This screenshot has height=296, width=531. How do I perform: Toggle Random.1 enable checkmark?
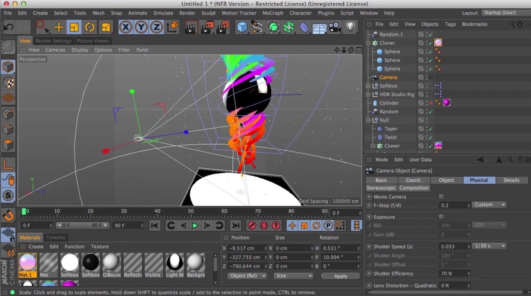tap(431, 34)
